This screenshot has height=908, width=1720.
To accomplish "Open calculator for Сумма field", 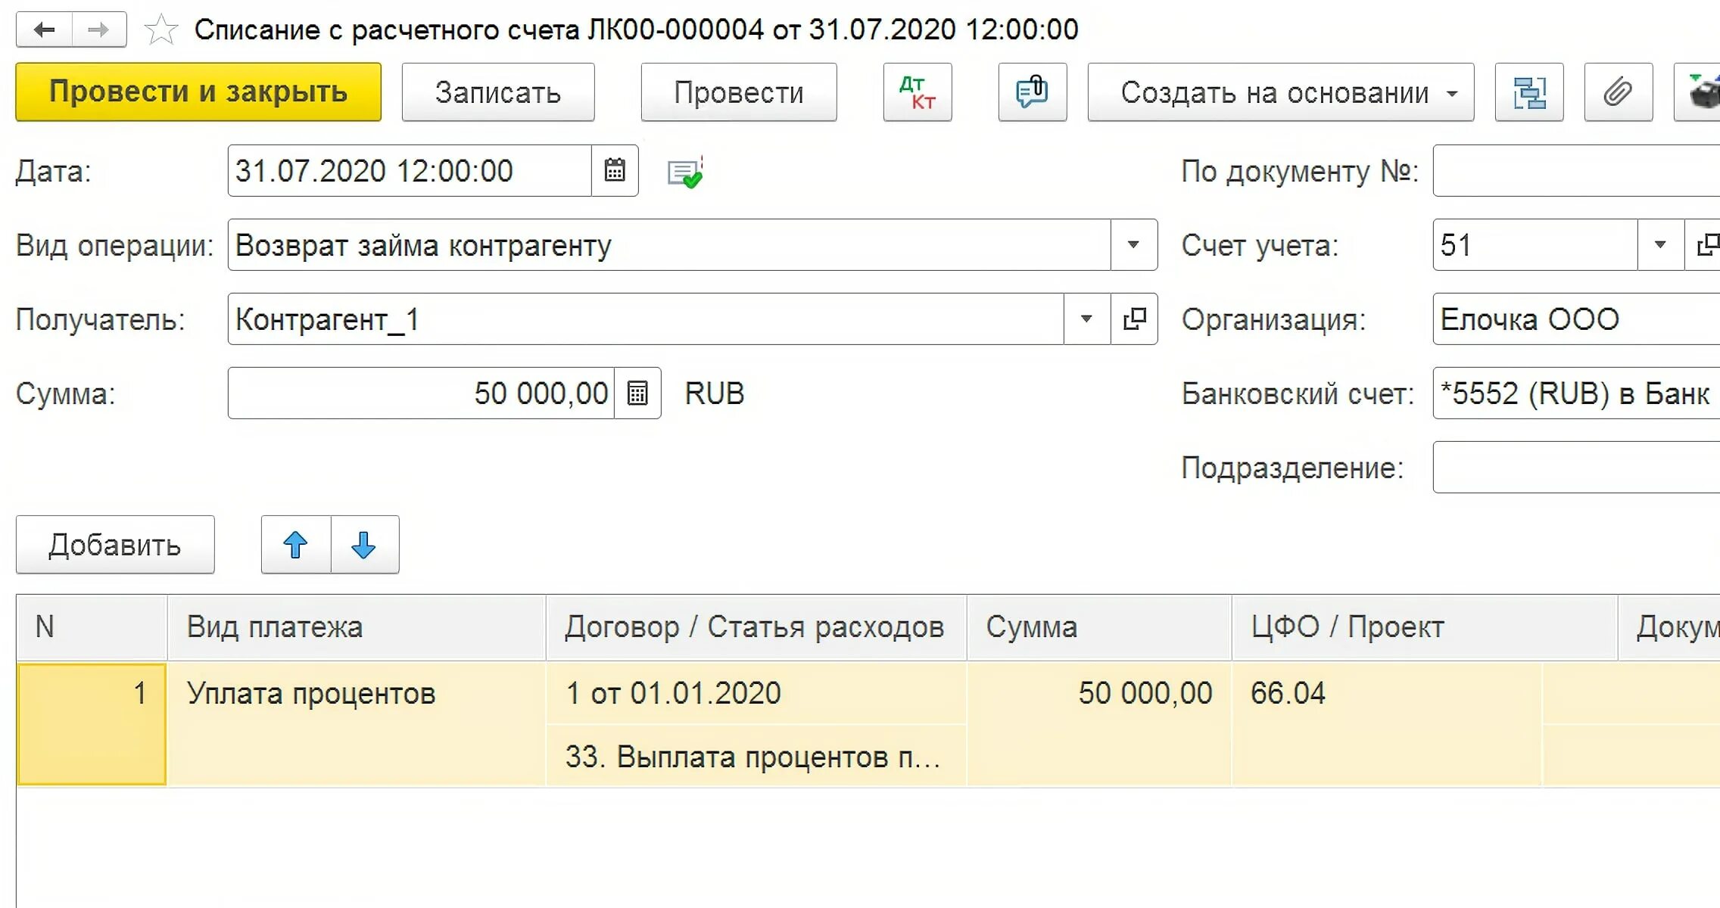I will (637, 393).
